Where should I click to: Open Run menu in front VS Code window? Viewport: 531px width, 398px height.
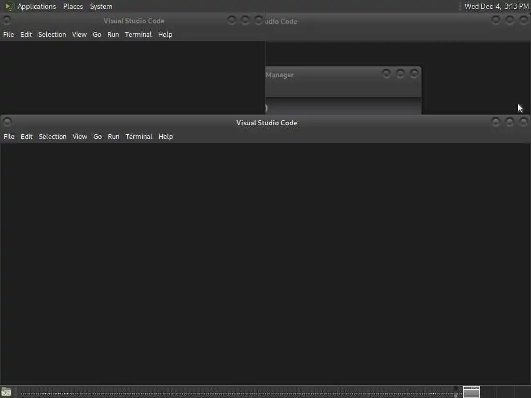coord(114,136)
